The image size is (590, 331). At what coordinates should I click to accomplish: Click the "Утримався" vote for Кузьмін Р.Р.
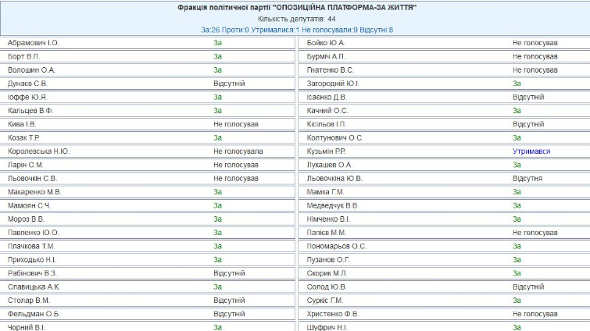click(x=531, y=151)
